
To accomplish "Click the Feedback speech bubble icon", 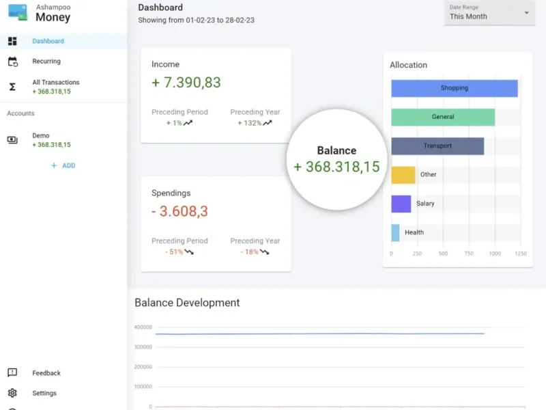I will pos(12,373).
